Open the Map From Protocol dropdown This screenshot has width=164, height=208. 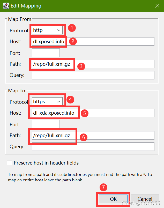tap(47, 30)
